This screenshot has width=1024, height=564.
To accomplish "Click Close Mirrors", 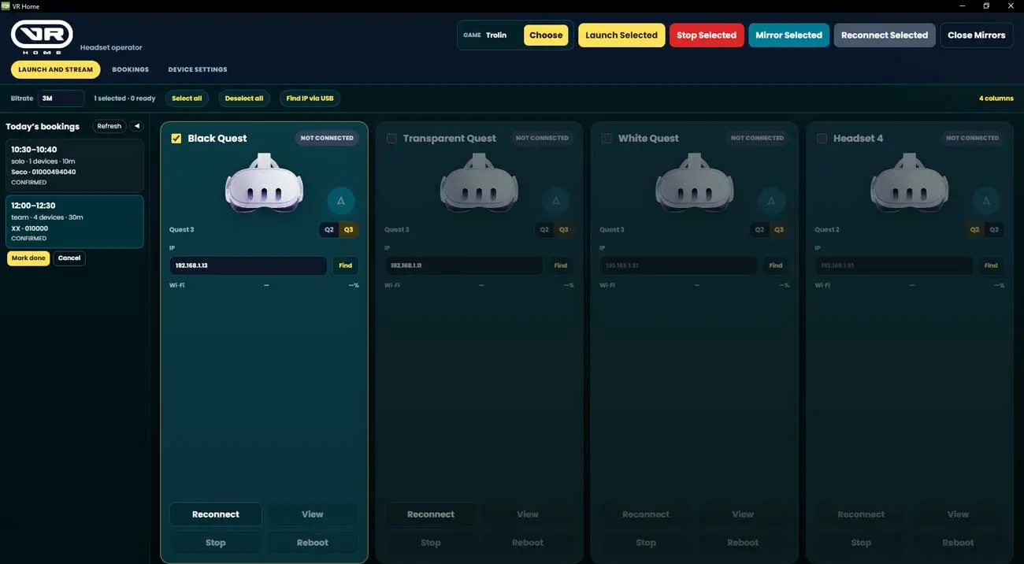I will [x=976, y=35].
